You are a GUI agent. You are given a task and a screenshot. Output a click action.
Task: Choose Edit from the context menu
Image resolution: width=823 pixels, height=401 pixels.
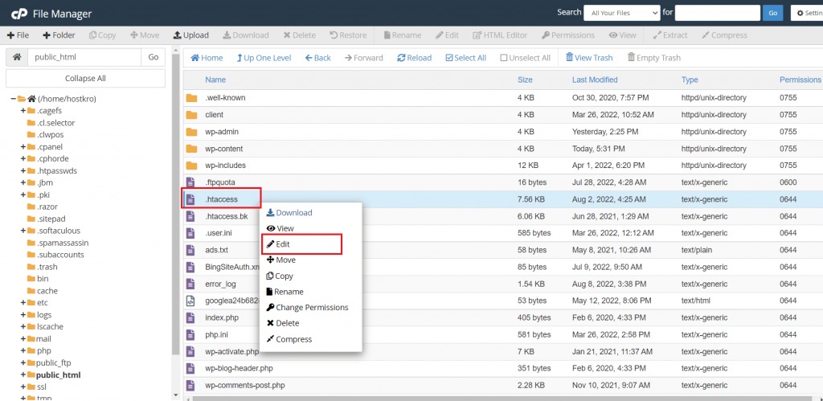point(278,244)
